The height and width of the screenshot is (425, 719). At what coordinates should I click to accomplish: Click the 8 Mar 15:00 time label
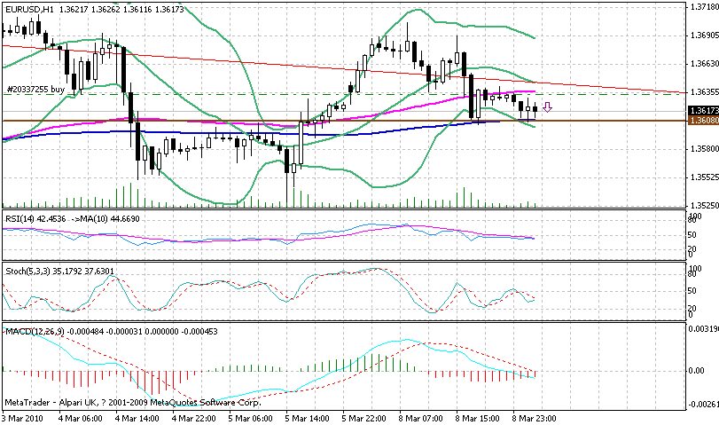tap(478, 419)
